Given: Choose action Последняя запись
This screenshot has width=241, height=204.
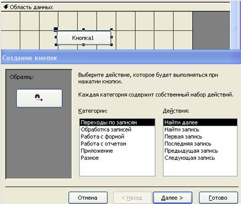Looking at the screenshot, I should pos(200,144).
